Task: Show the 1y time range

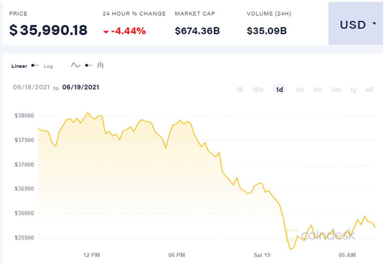Action: coord(353,90)
